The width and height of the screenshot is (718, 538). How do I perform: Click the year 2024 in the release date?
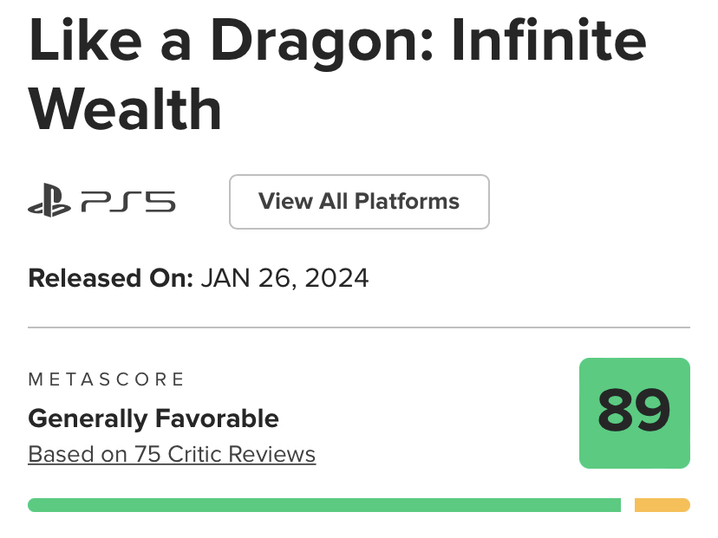point(336,278)
